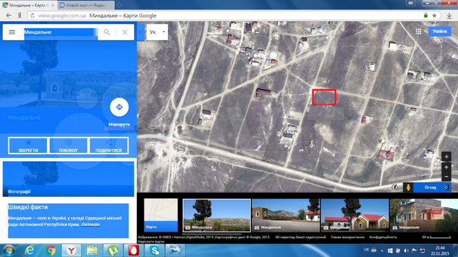Open a new browser tab

(119, 5)
